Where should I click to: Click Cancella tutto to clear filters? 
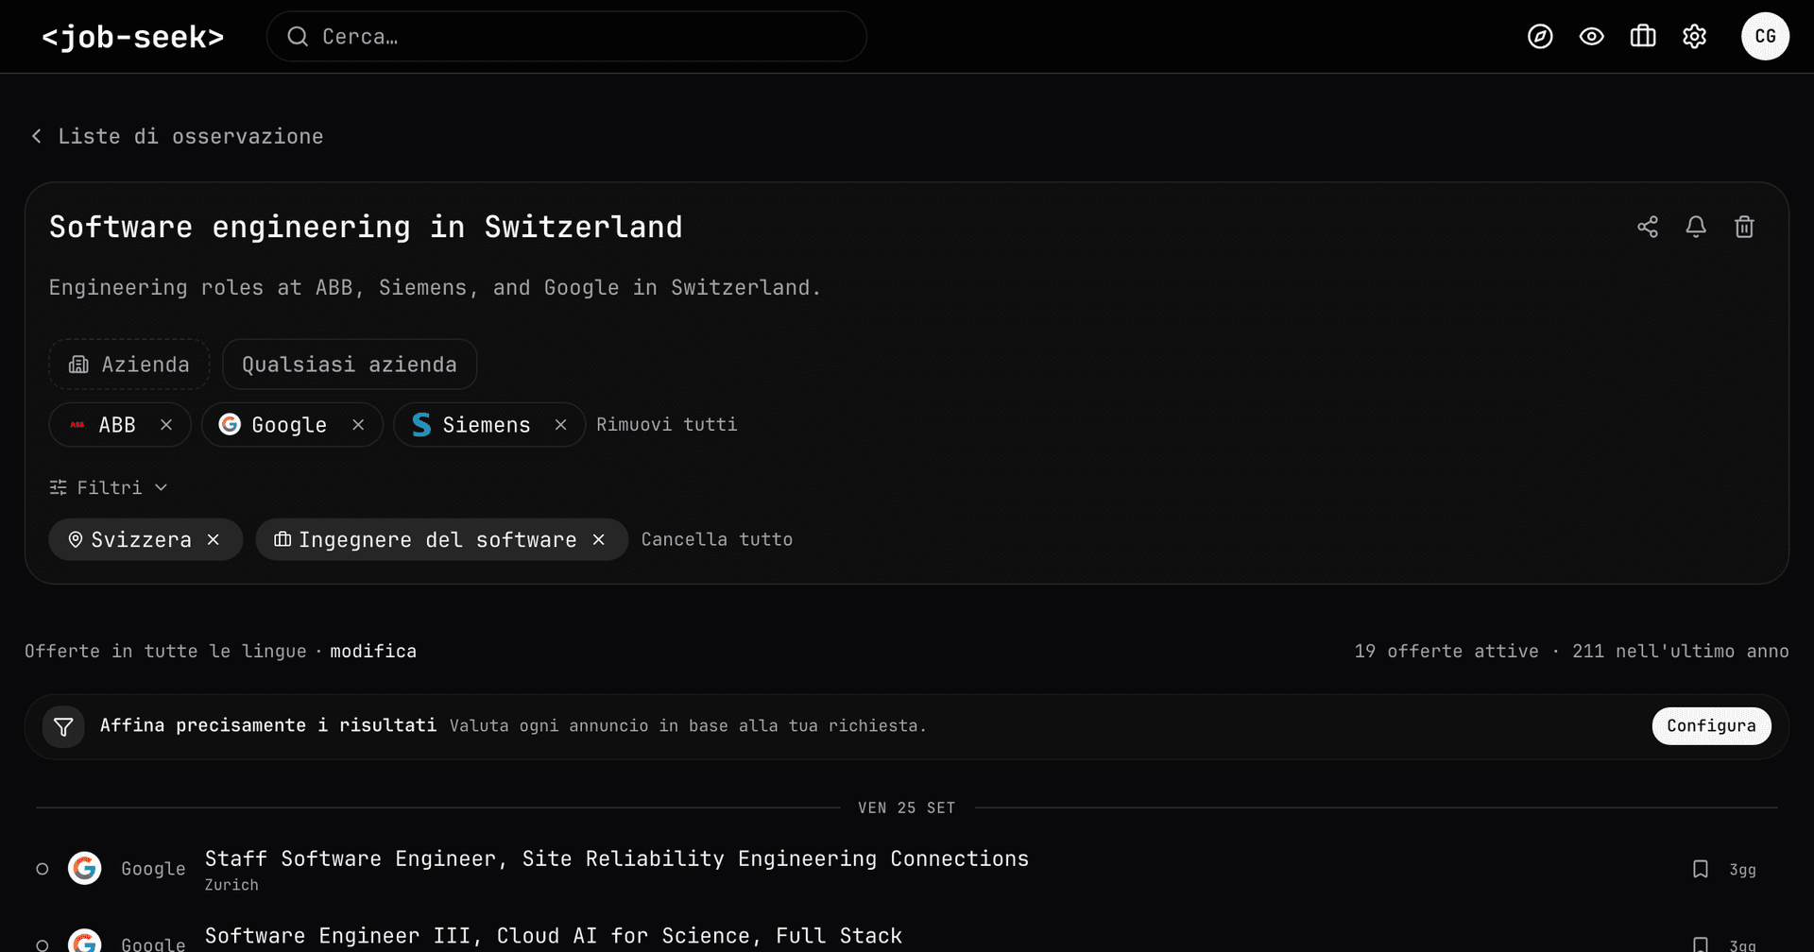[717, 539]
